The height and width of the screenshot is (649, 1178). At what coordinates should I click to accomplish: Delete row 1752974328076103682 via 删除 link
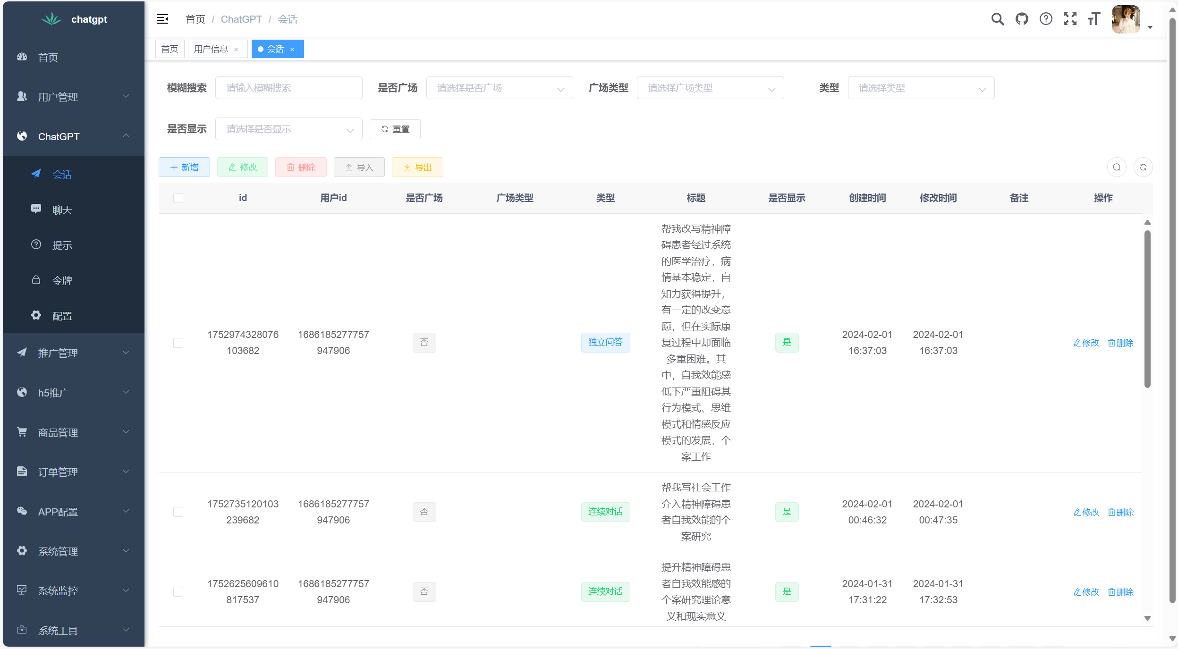1120,343
